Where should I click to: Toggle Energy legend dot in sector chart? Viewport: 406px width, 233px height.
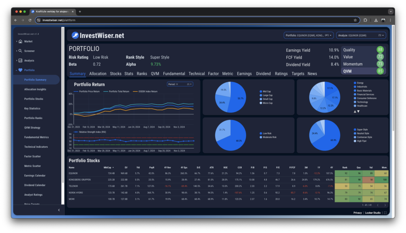pyautogui.click(x=355, y=83)
